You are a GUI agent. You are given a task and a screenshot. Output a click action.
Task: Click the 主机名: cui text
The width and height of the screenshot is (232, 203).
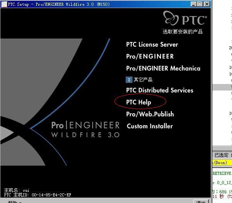pyautogui.click(x=17, y=190)
